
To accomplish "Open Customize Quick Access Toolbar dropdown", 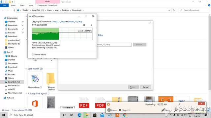I will [13, 2].
